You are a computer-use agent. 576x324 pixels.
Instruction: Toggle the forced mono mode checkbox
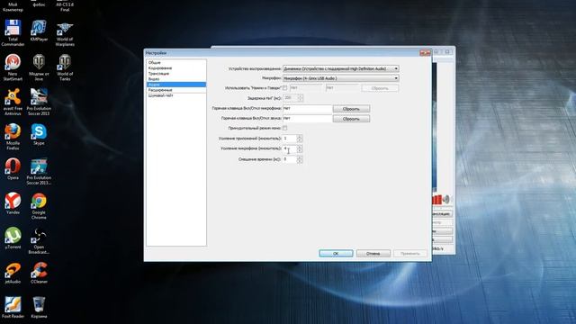(284, 128)
